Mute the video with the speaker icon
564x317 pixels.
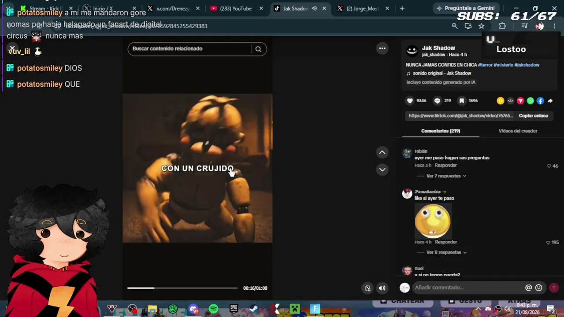point(382,288)
